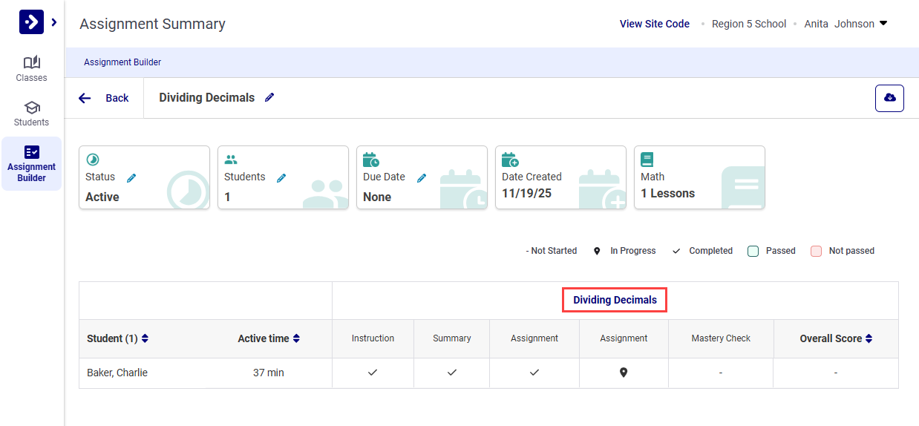Open the Dividing Decimals lesson header link
Image resolution: width=919 pixels, height=426 pixels.
click(615, 300)
